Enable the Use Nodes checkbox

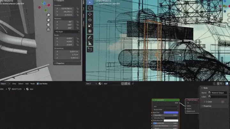click(x=38, y=84)
